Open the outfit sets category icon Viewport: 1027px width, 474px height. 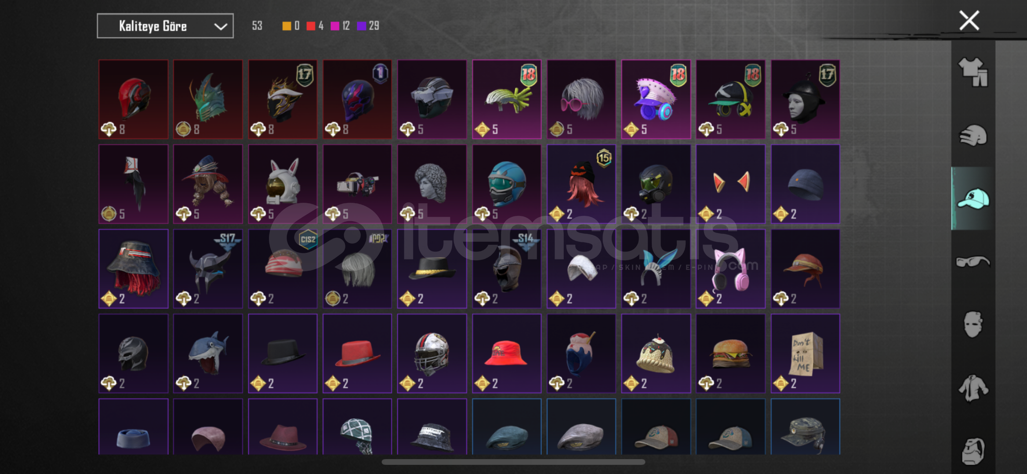pos(973,72)
